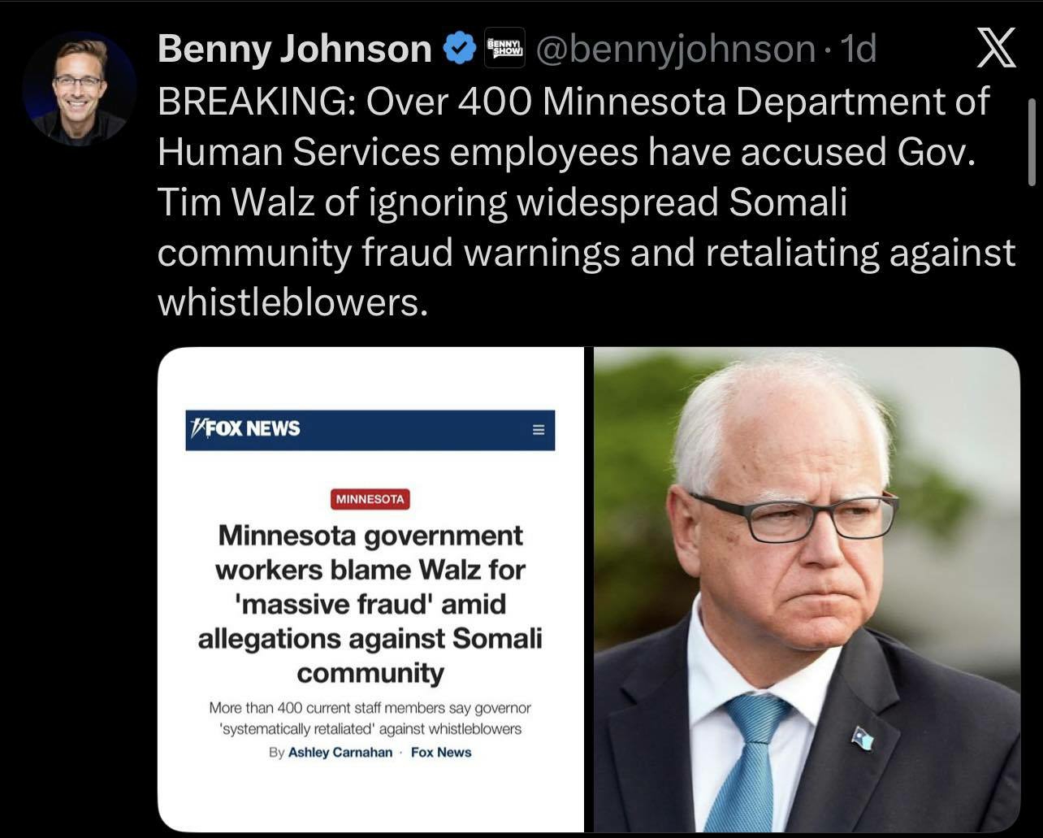
Task: Click the Benny Show affiliation badge
Action: point(504,48)
